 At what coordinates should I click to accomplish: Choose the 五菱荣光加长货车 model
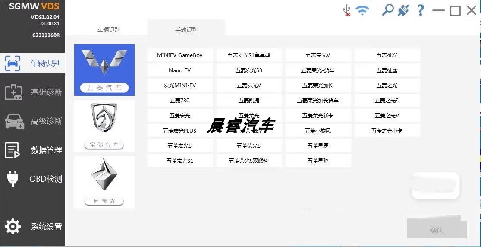pyautogui.click(x=318, y=101)
